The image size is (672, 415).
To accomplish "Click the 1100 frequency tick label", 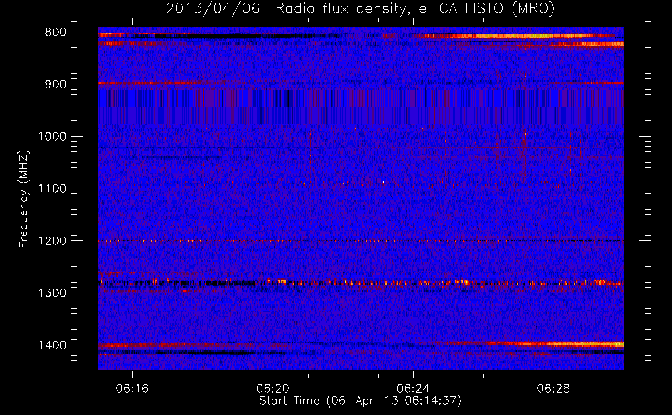I will pyautogui.click(x=52, y=189).
